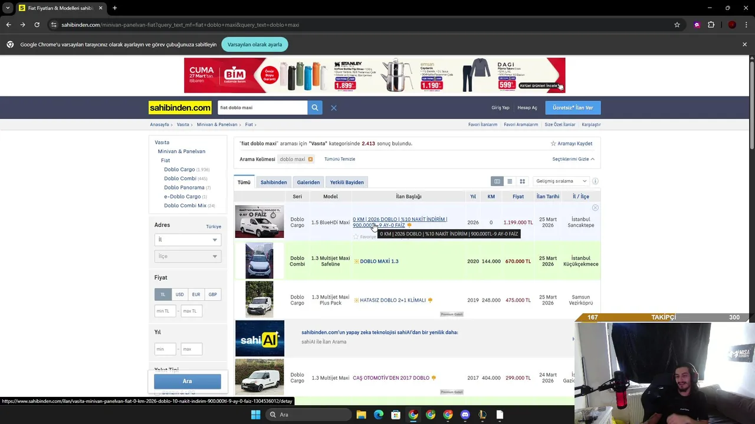The image size is (755, 424).
Task: Open Doblo Combi Mix category
Action: pyautogui.click(x=185, y=206)
